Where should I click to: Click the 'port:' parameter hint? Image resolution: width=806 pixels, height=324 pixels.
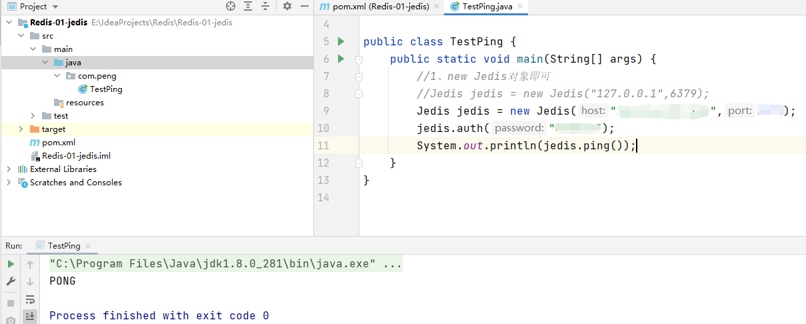click(740, 111)
